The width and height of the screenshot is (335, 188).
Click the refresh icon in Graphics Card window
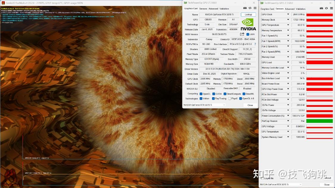[250, 8]
